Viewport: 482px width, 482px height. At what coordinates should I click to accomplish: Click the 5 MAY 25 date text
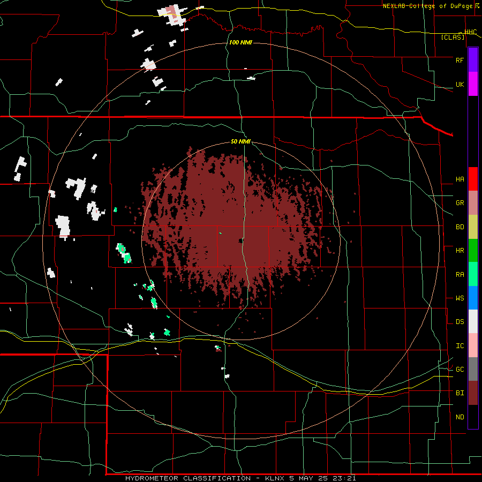[309, 478]
